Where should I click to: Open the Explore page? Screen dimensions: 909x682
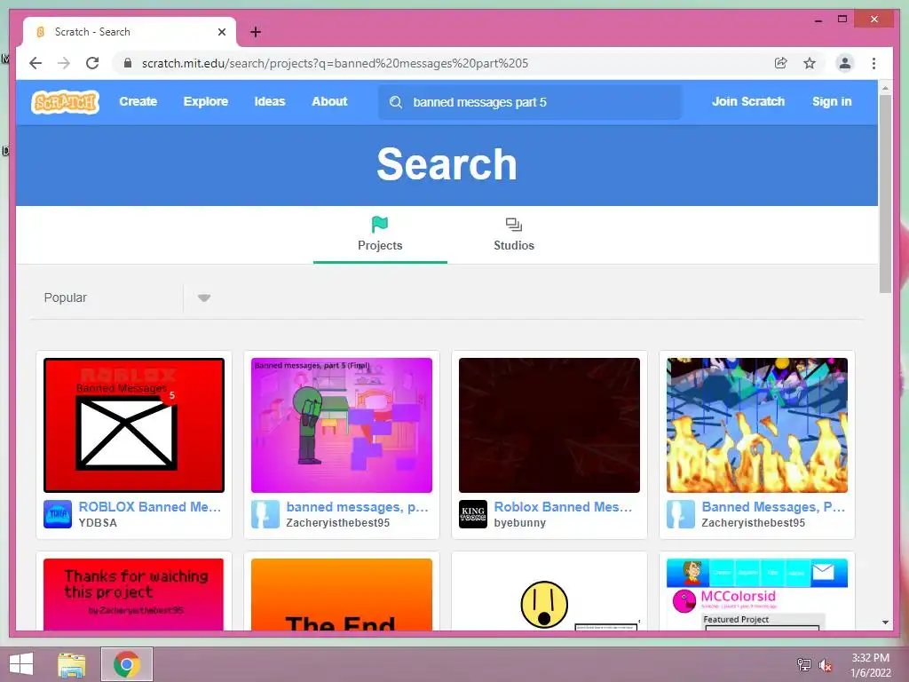click(206, 101)
